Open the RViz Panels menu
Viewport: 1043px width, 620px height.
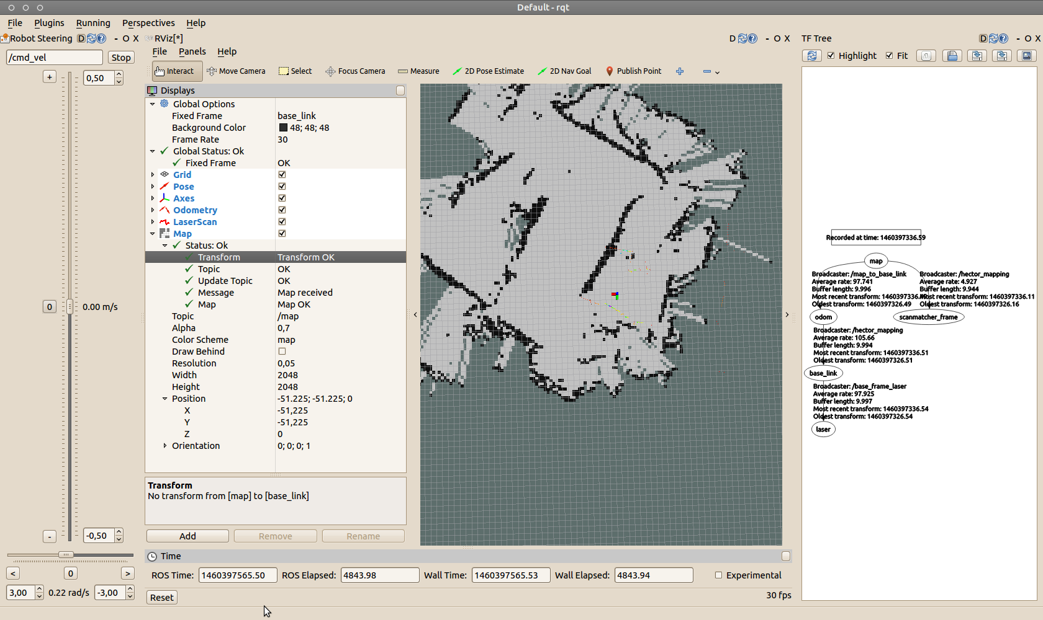point(192,51)
